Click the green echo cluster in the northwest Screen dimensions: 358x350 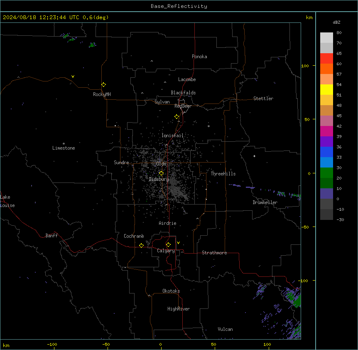point(92,45)
